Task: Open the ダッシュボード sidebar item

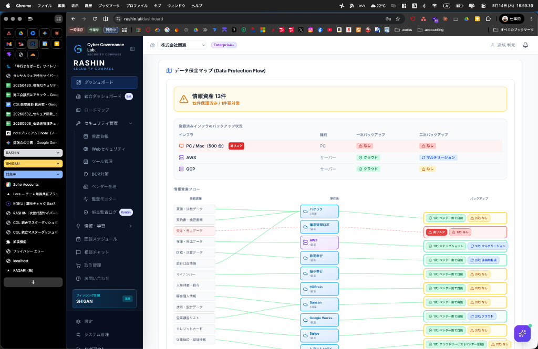Action: pyautogui.click(x=105, y=82)
